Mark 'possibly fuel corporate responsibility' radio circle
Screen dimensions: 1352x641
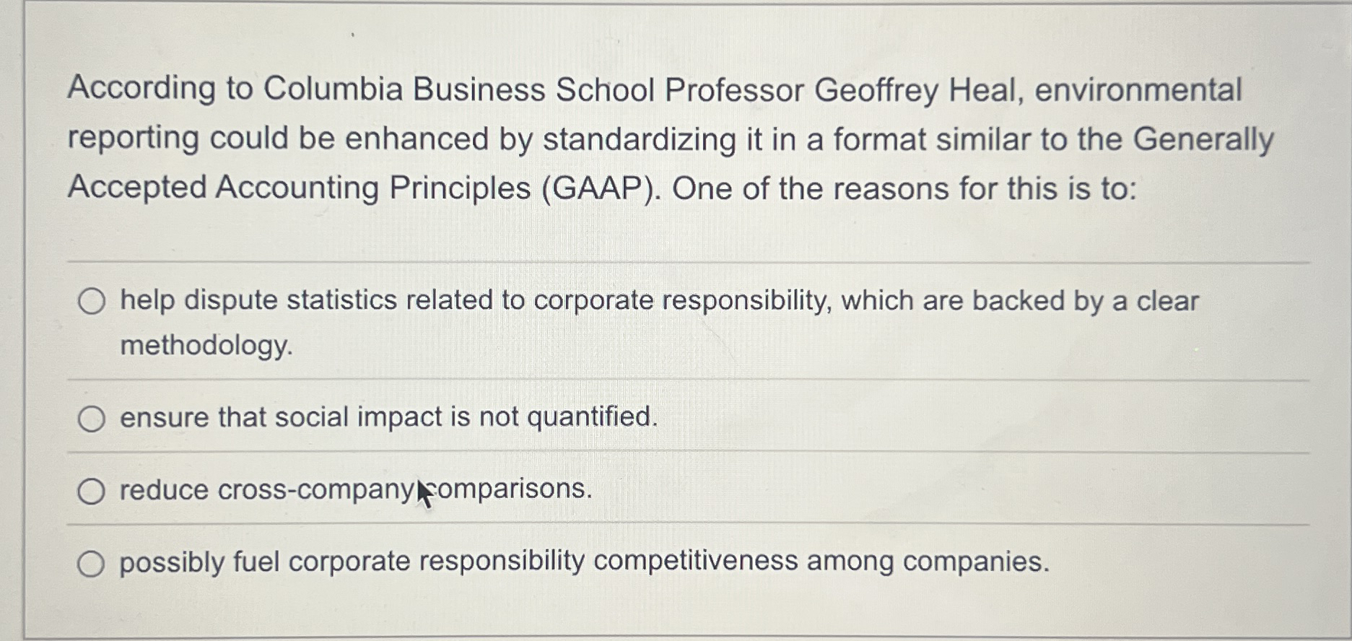[92, 564]
